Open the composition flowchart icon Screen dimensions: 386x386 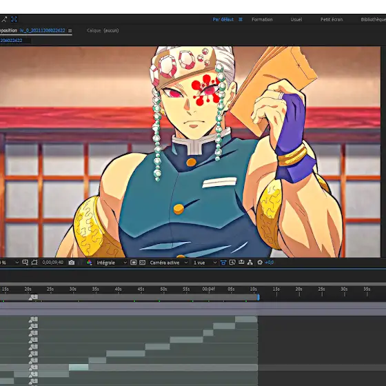click(250, 263)
